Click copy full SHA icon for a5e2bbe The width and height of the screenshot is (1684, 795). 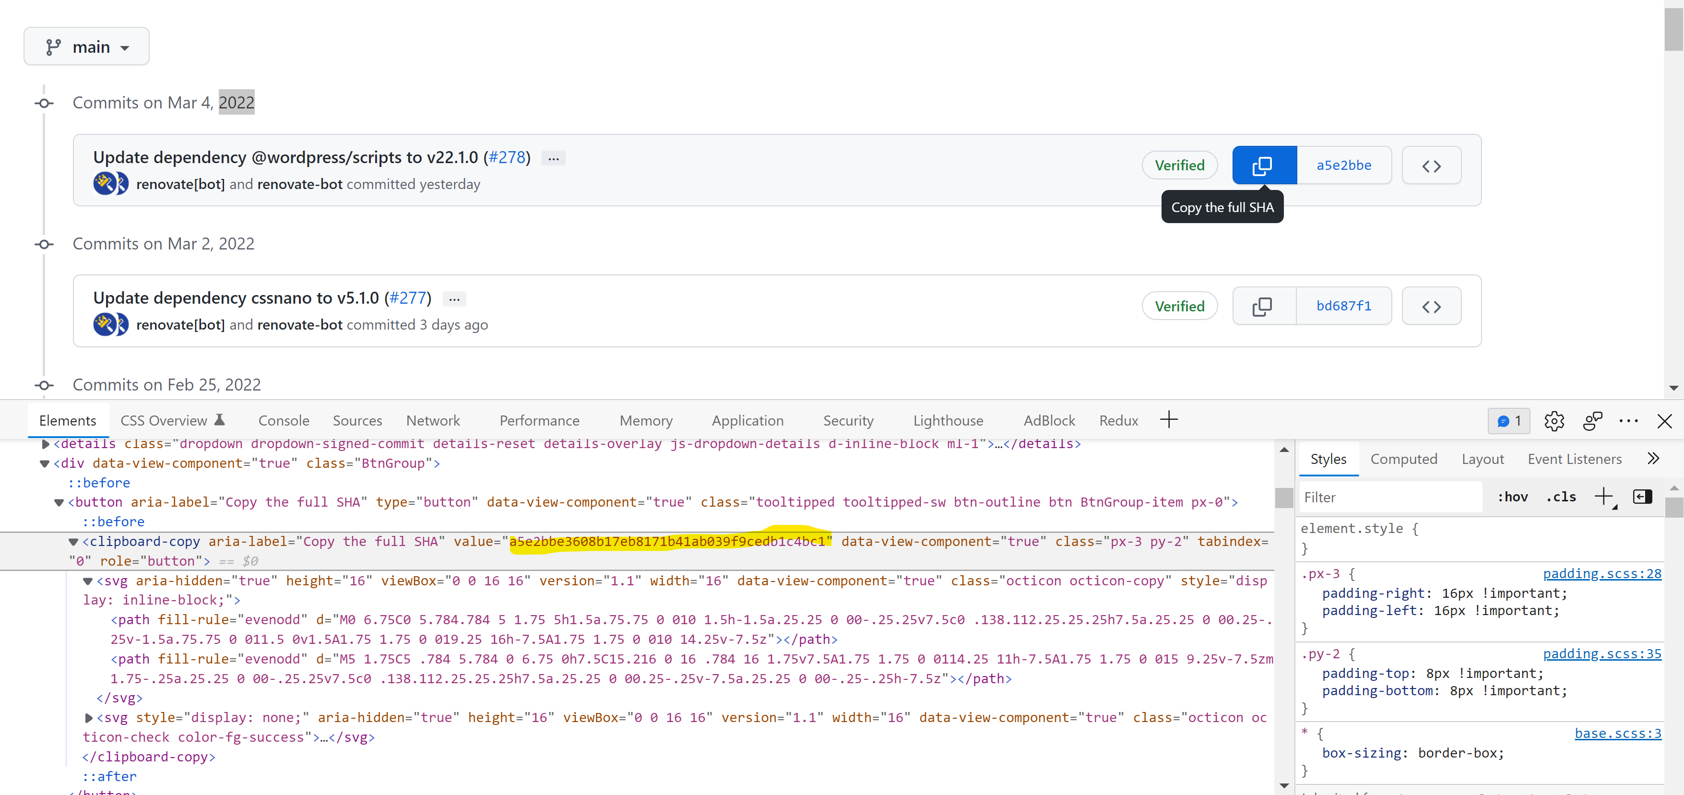[x=1263, y=166]
